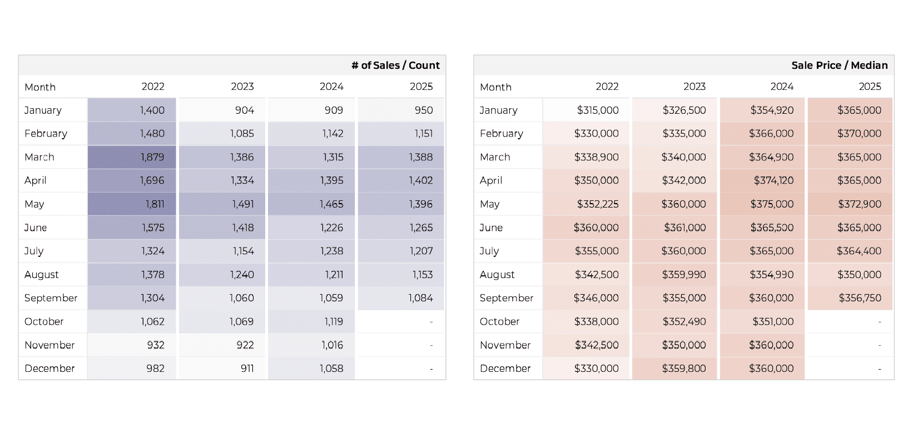The height and width of the screenshot is (429, 908).
Task: Click the 2023 header in median price table
Action: click(x=694, y=87)
